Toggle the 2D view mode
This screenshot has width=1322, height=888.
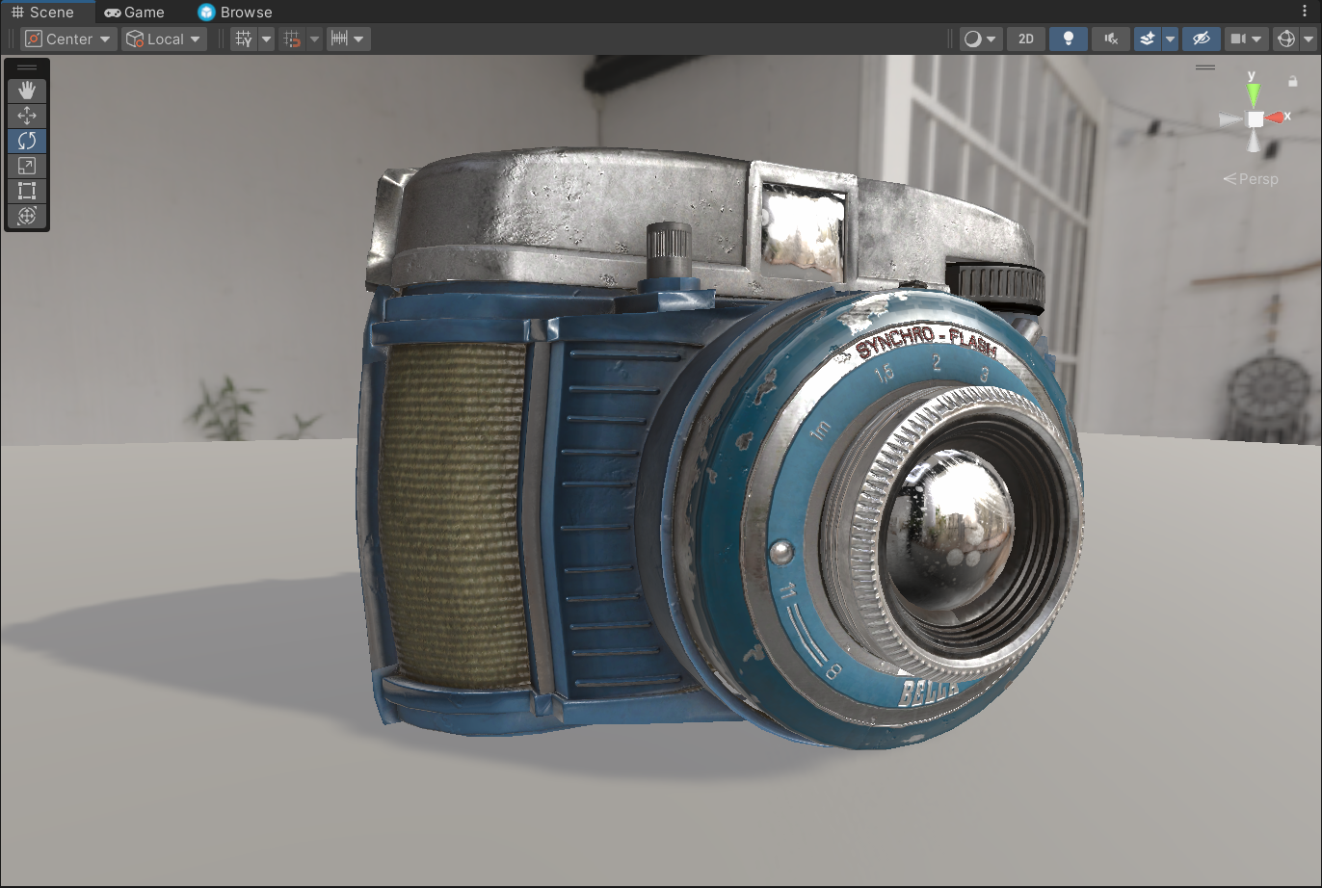click(1026, 39)
